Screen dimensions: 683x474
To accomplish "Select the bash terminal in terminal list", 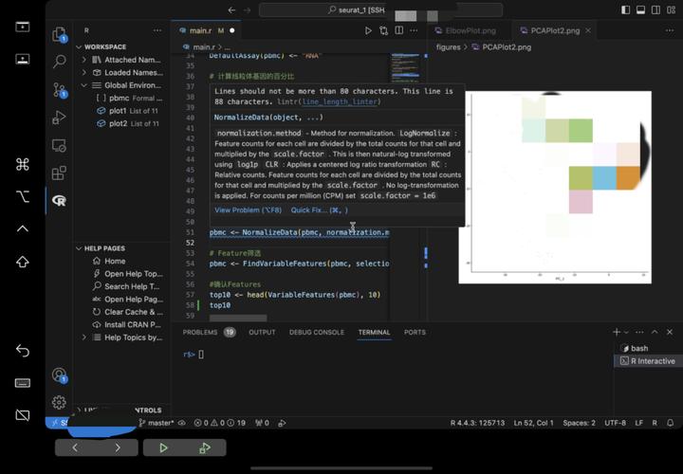I will 639,348.
